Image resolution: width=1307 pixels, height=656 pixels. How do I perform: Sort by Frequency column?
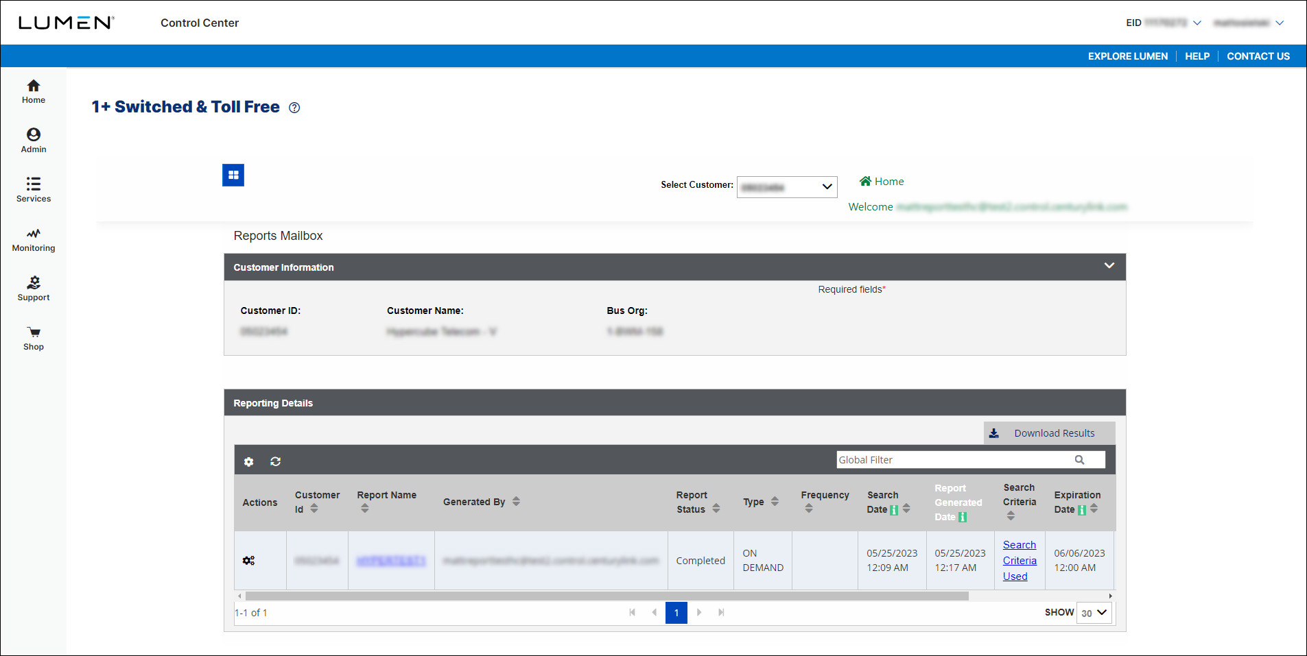point(809,509)
